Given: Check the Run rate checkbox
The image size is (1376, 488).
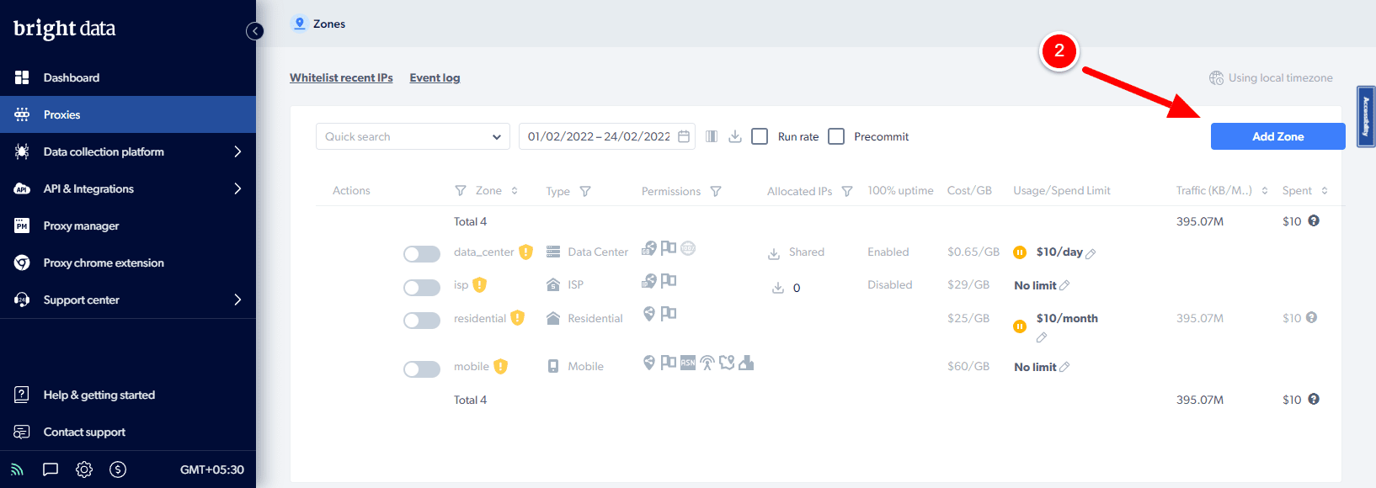Looking at the screenshot, I should (x=760, y=136).
